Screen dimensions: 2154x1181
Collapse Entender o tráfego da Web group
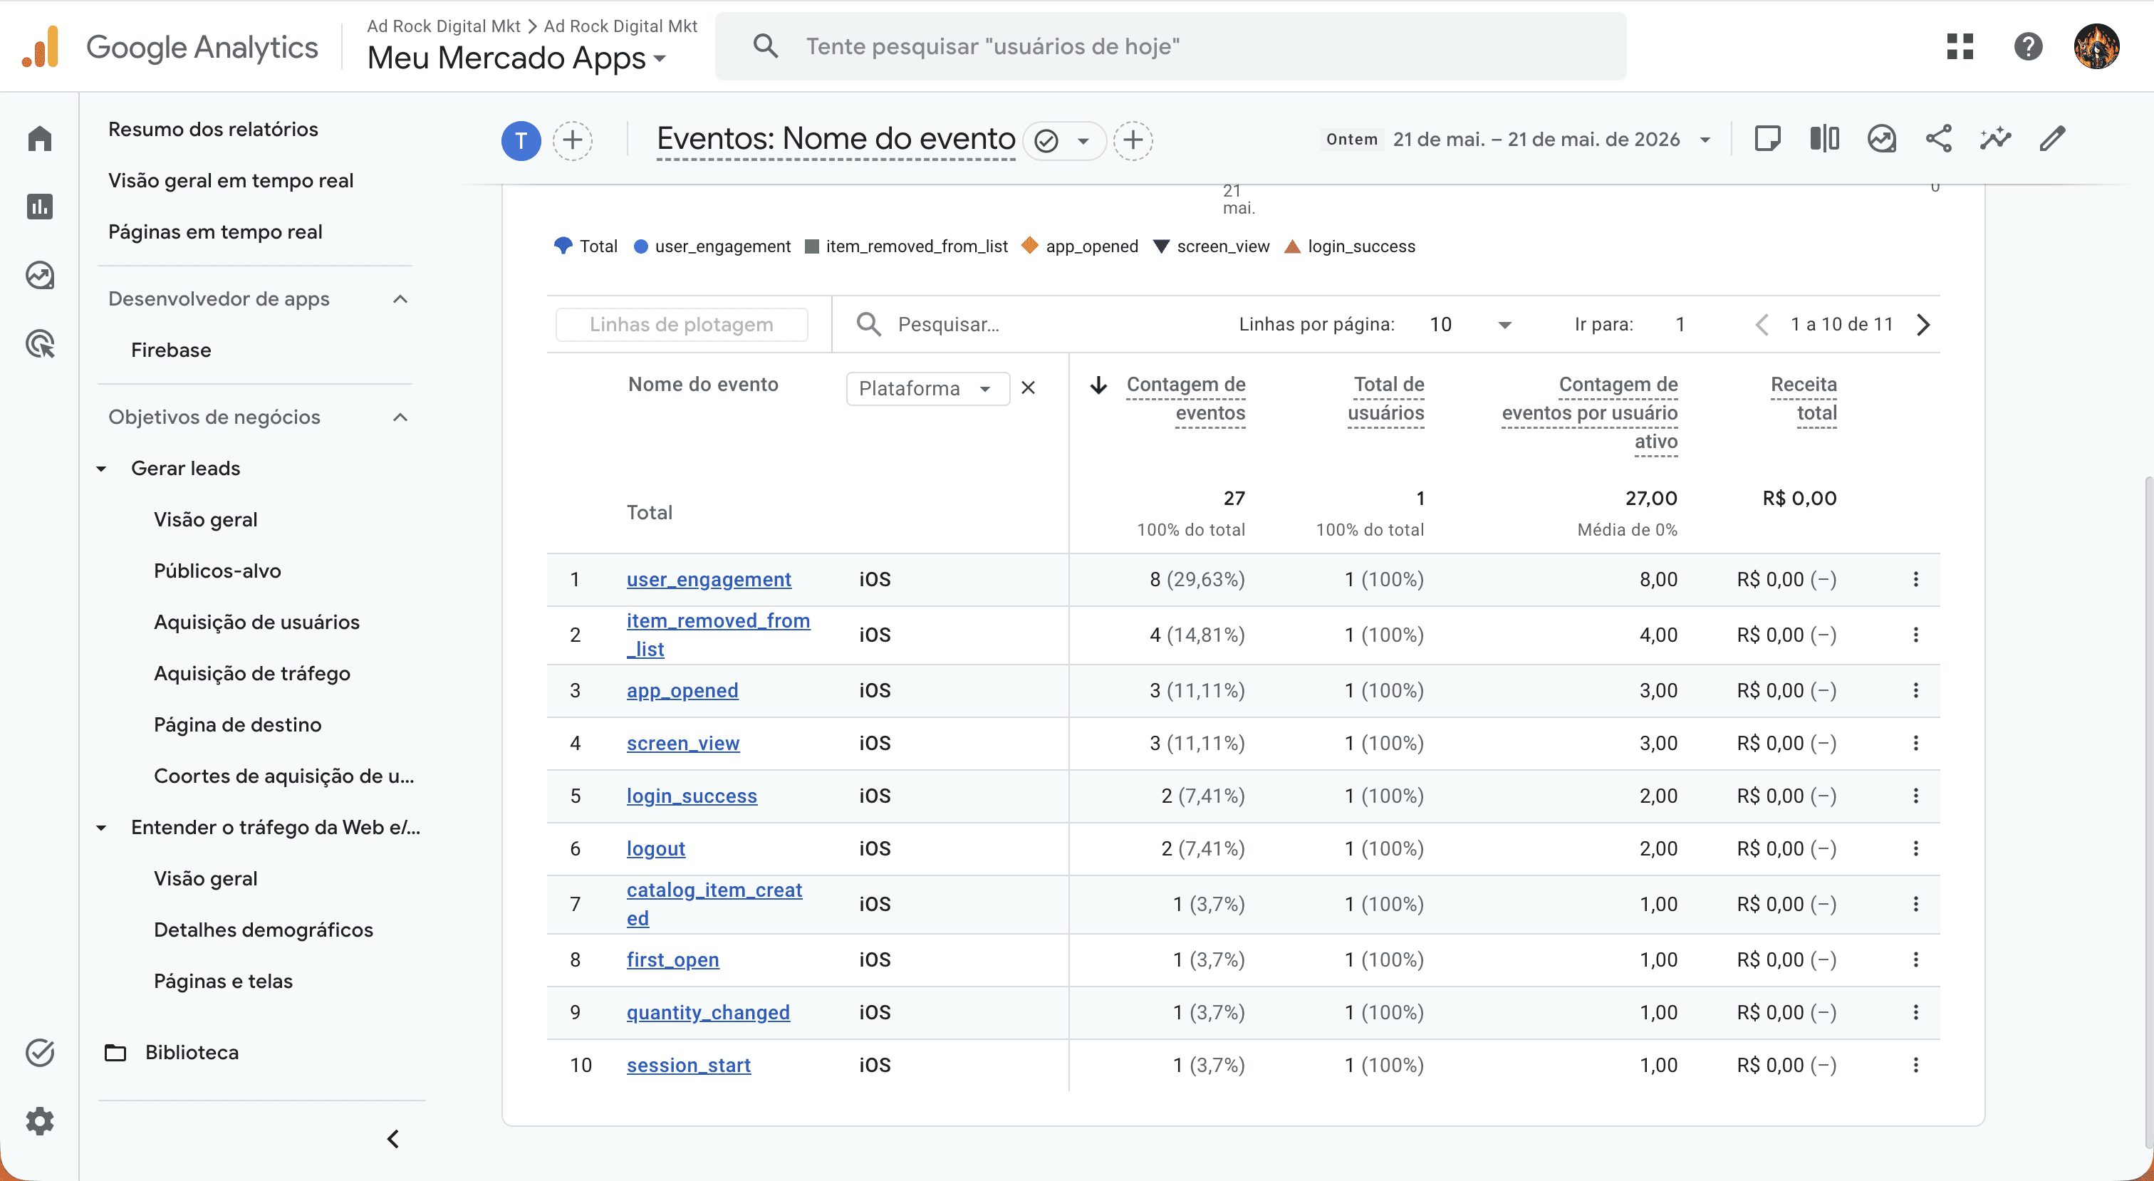[x=101, y=828]
